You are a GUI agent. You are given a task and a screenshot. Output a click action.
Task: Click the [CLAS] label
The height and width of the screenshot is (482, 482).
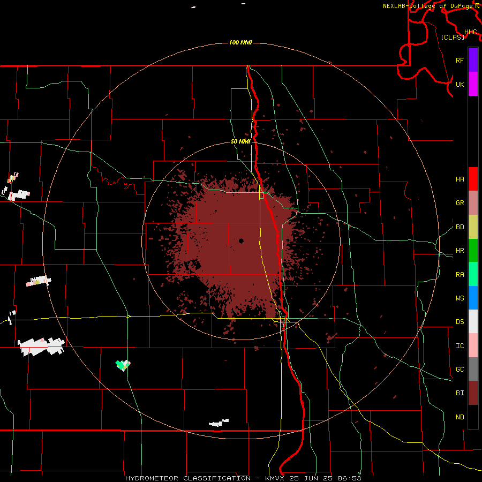(453, 37)
